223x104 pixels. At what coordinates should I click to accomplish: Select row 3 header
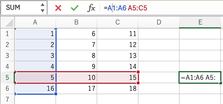coord(7,56)
